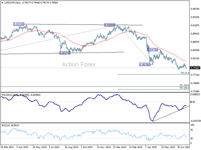Click the current price tag 0.79364
This screenshot has width=201, height=150.
[195, 68]
